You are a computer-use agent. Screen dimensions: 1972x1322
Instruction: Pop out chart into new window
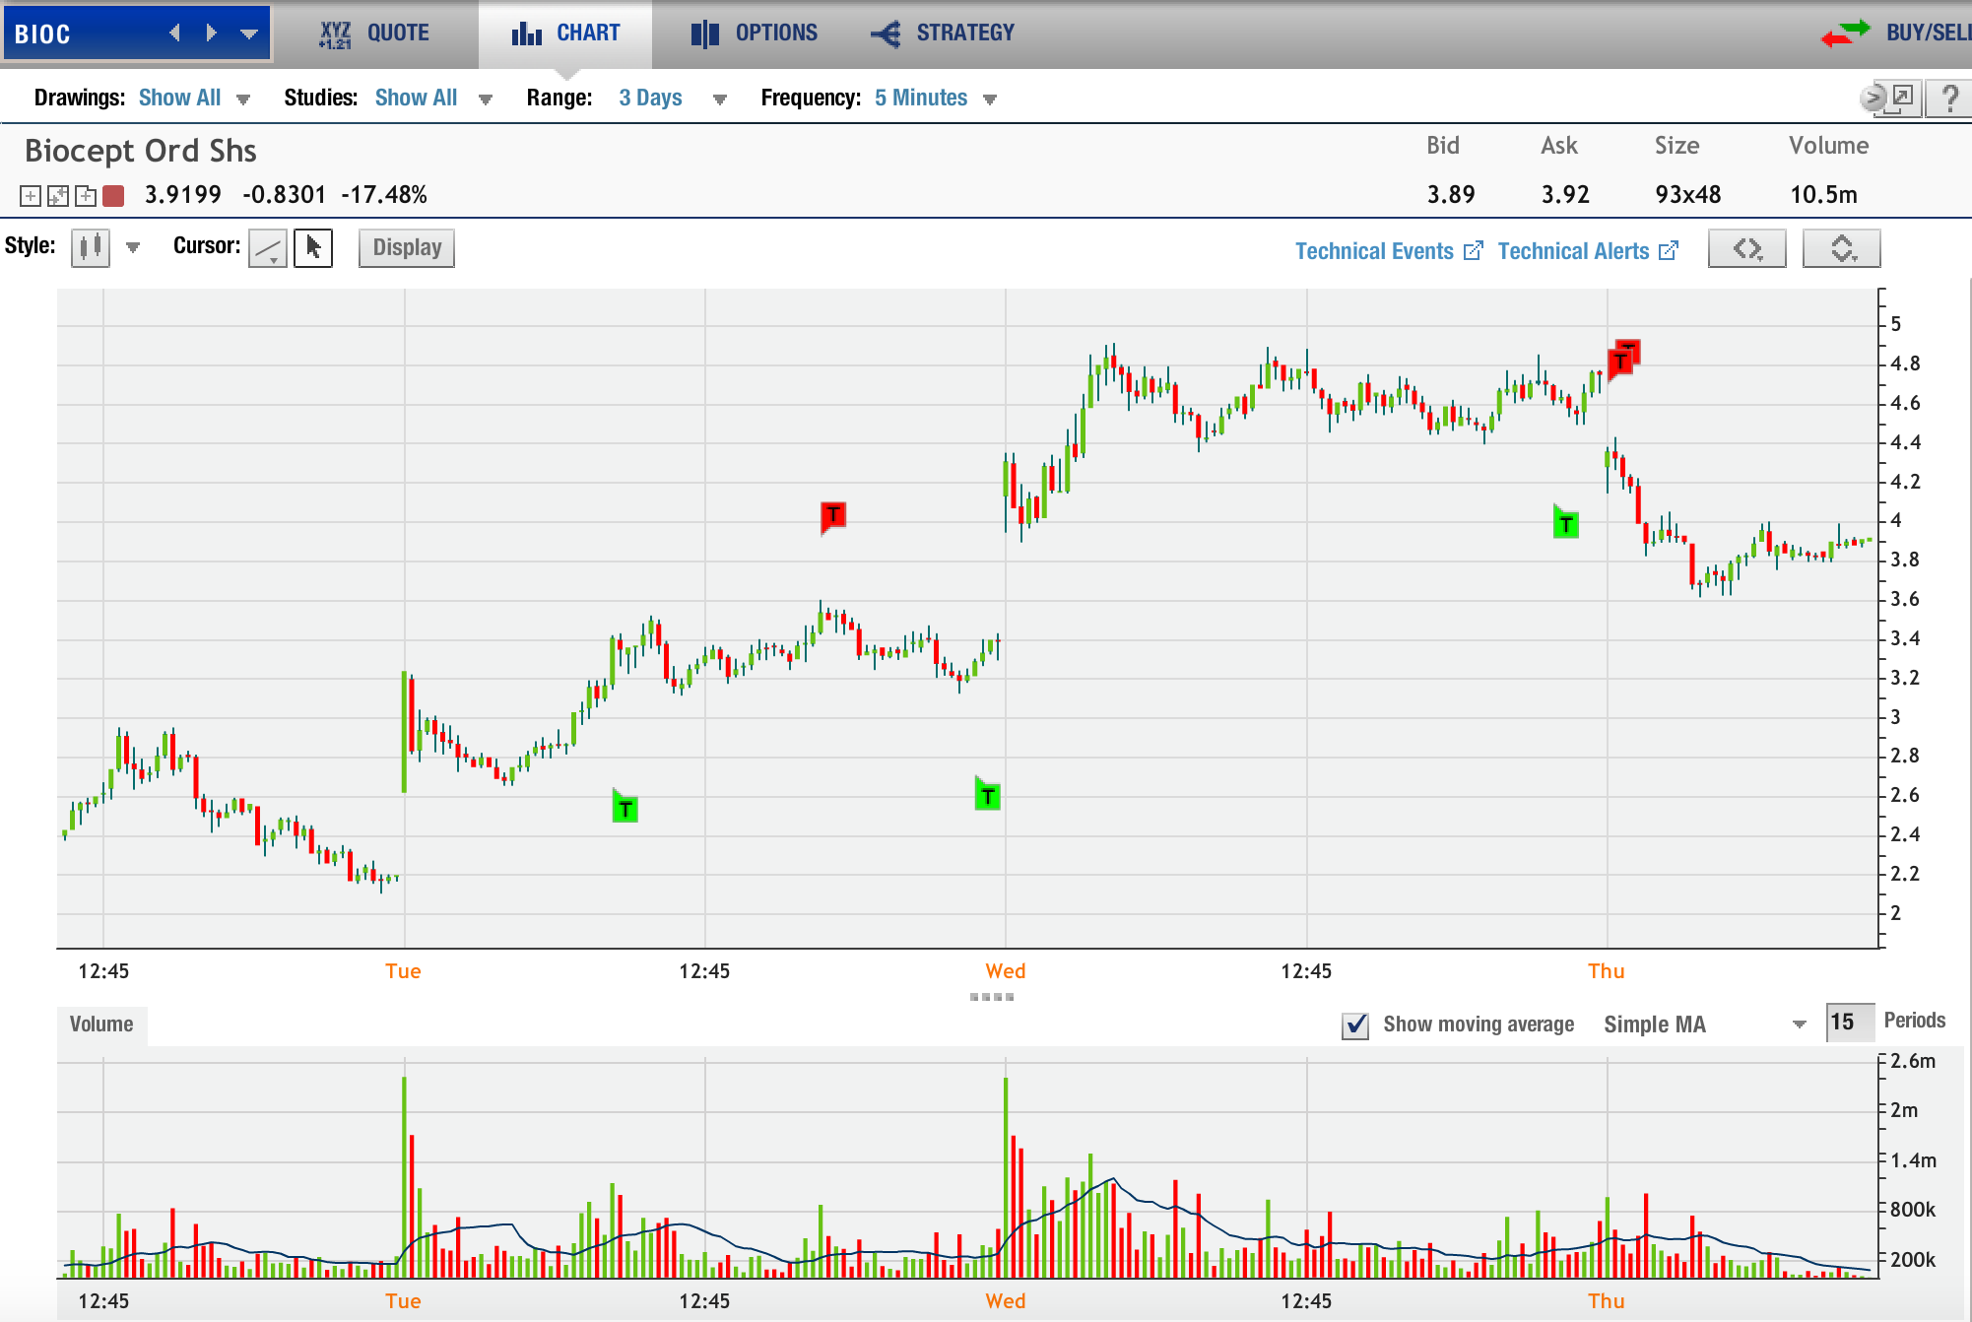[1901, 98]
